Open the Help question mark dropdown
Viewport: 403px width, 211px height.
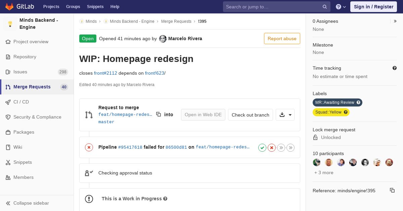[x=341, y=7]
